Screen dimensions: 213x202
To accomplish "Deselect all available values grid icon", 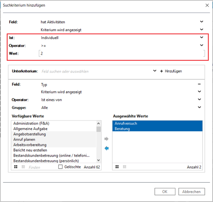I will coord(23,167).
